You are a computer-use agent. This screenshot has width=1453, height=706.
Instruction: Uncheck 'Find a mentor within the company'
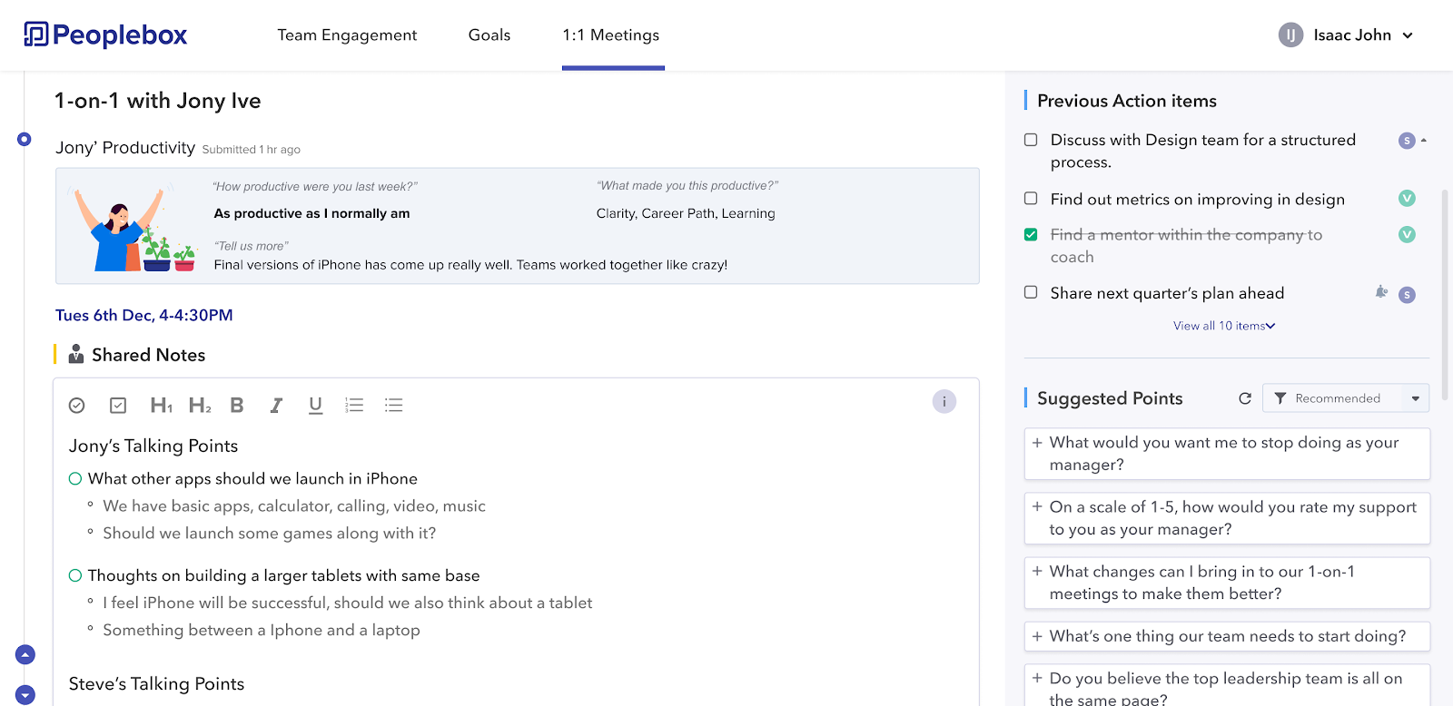point(1031,235)
